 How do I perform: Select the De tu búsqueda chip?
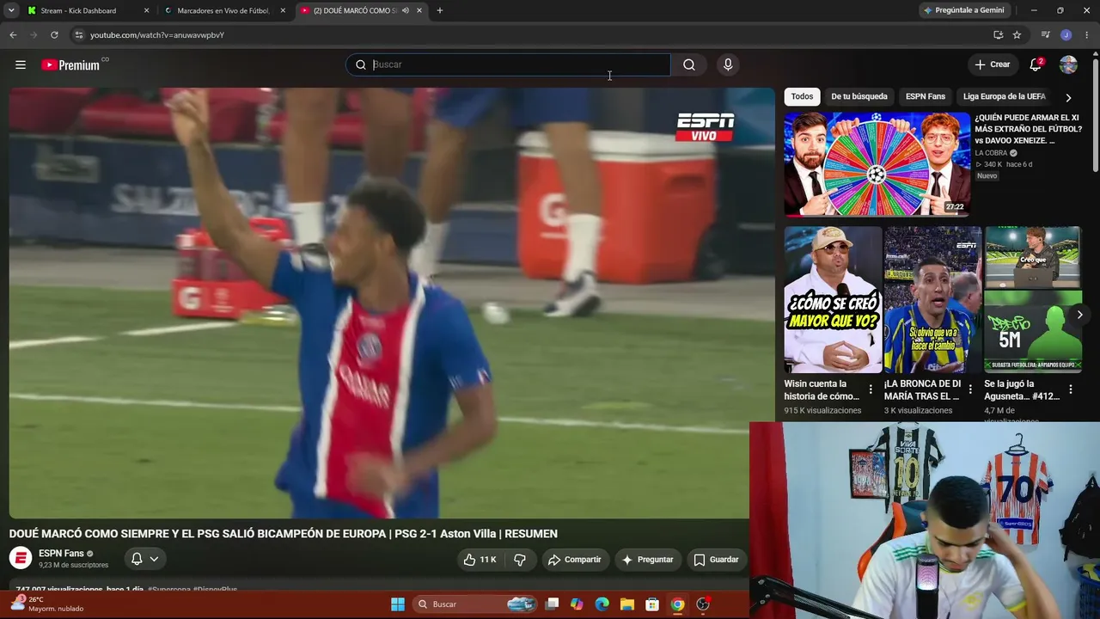coord(859,96)
